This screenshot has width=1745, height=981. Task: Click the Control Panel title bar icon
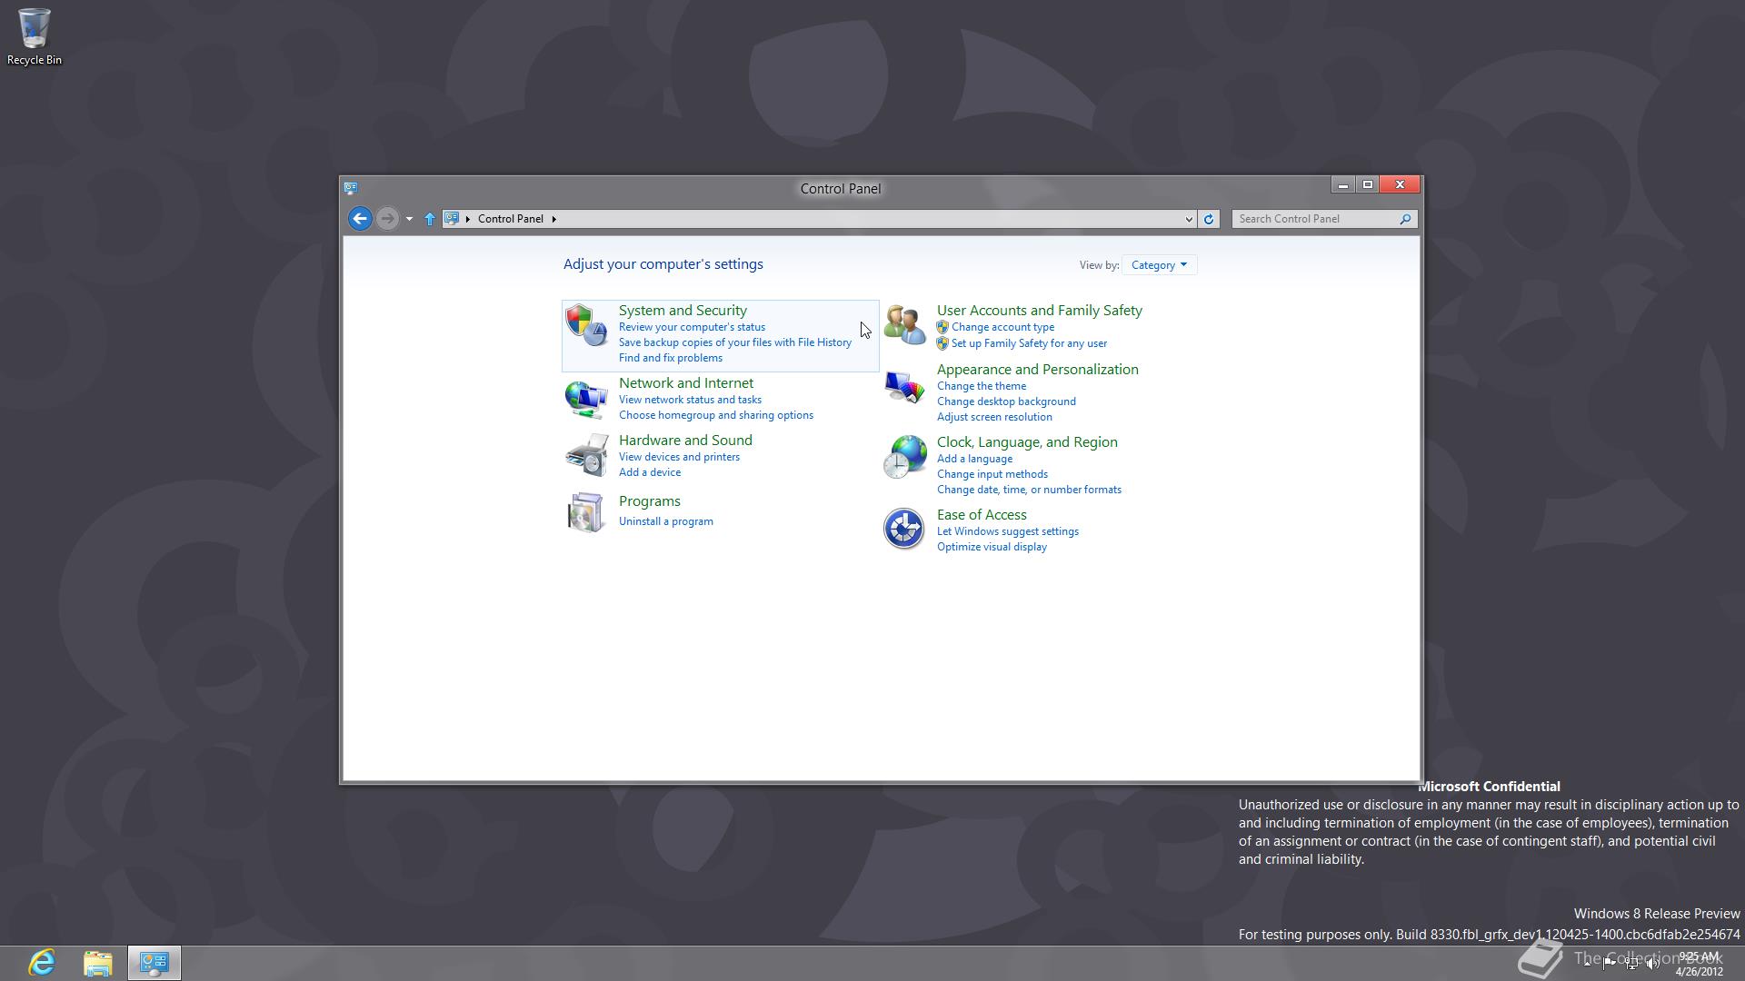tap(351, 188)
